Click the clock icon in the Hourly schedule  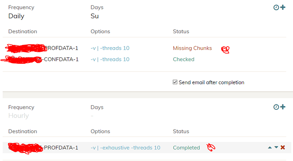coord(276,107)
